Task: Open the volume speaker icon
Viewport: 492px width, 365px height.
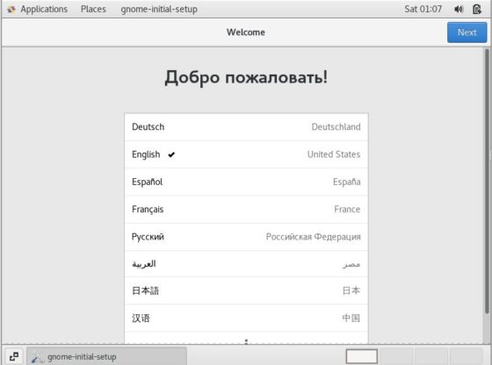Action: pyautogui.click(x=459, y=9)
